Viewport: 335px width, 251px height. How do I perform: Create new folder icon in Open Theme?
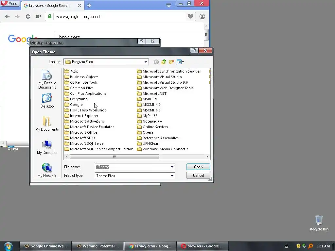171,62
